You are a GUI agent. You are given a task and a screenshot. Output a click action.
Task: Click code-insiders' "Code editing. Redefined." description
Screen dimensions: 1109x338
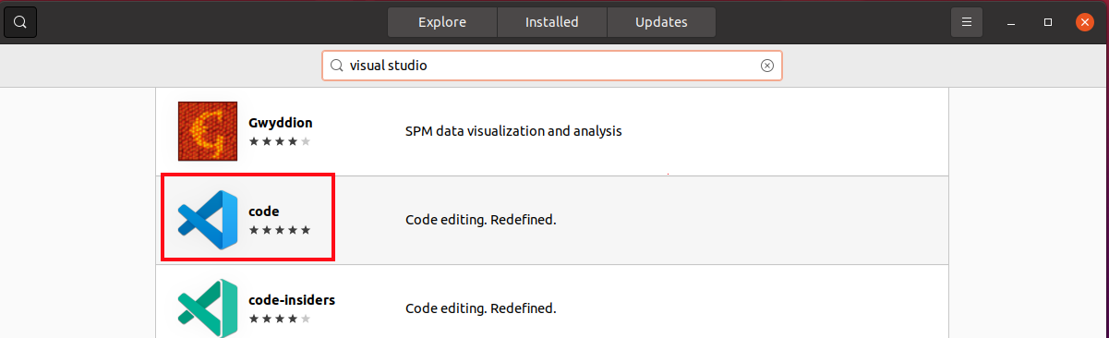point(481,308)
